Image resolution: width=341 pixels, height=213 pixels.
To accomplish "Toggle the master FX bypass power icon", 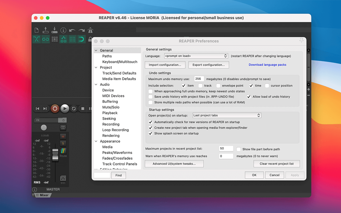I will pos(63,120).
